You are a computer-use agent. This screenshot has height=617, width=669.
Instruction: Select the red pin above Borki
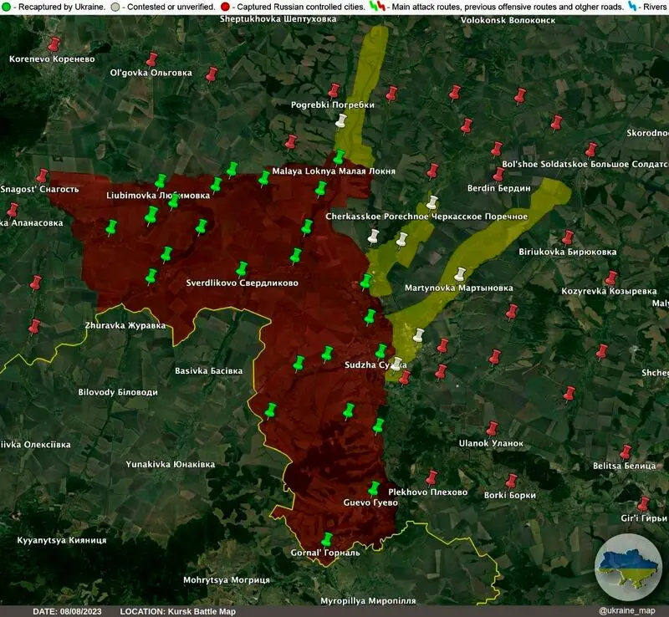[511, 482]
